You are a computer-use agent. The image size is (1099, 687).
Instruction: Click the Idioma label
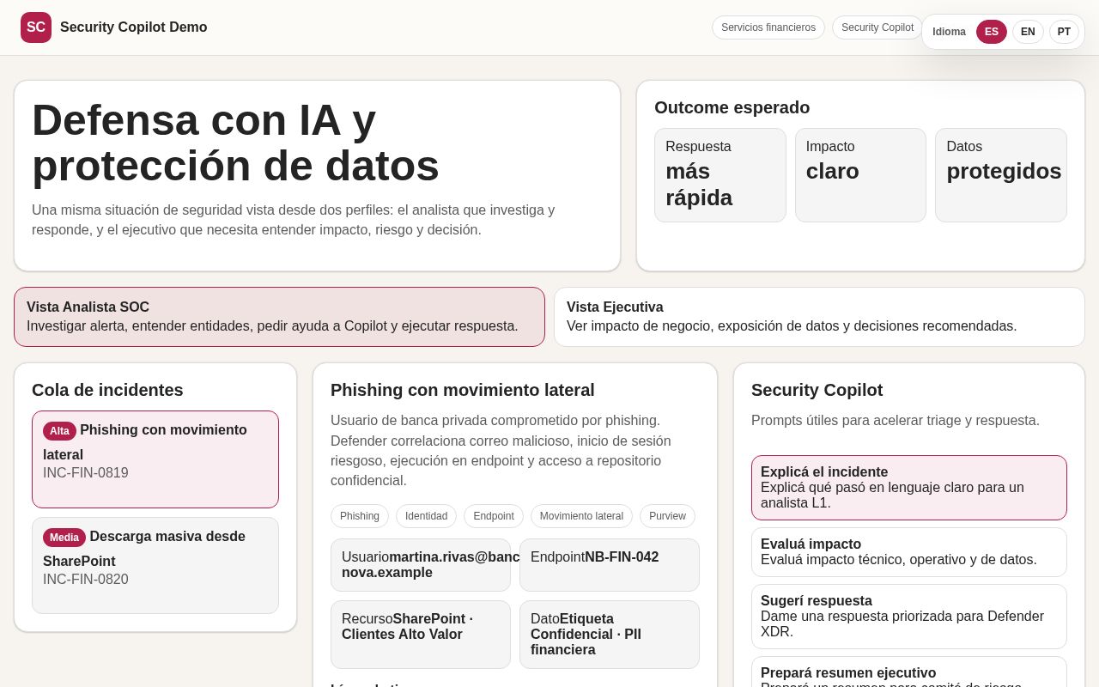(949, 32)
